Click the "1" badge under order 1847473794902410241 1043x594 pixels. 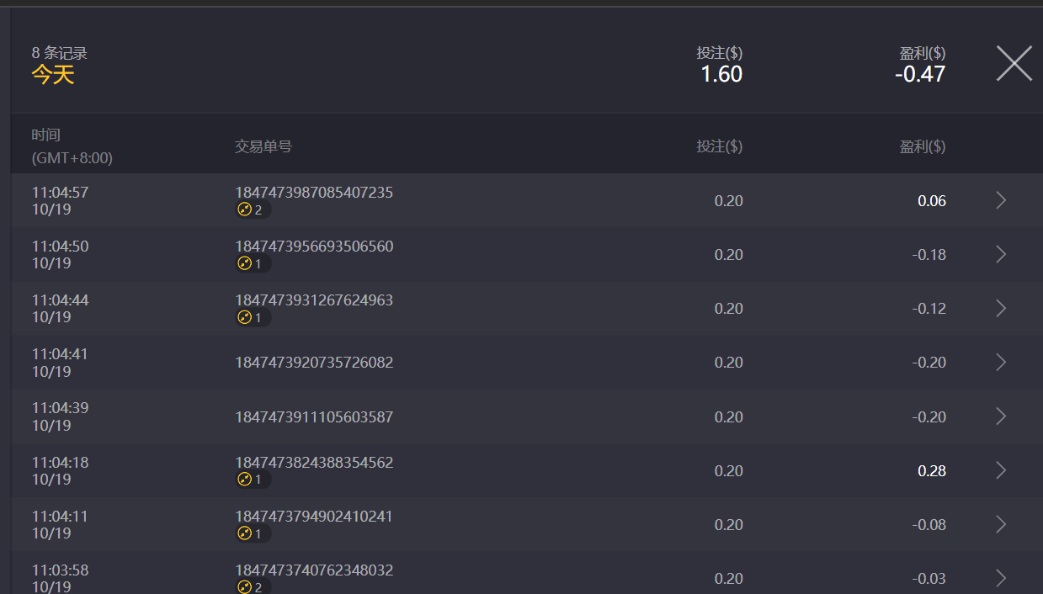[x=253, y=533]
